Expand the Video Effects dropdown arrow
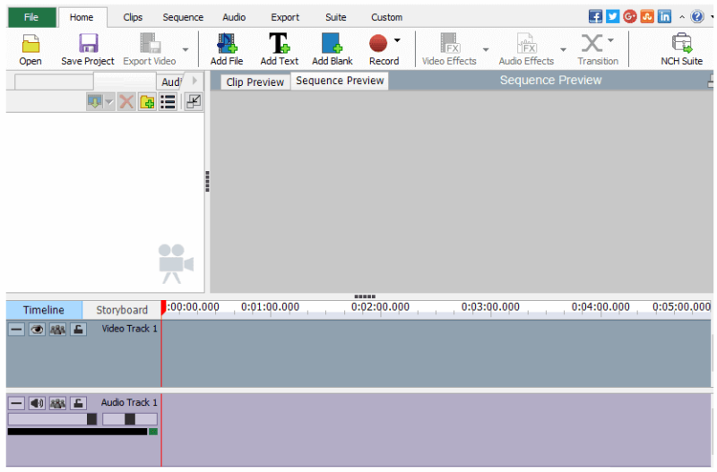 [x=486, y=49]
